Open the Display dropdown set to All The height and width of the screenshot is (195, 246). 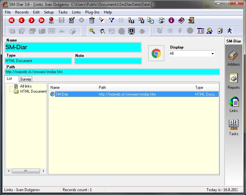pyautogui.click(x=192, y=53)
